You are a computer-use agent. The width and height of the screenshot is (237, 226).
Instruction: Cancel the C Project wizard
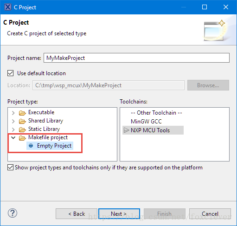coord(210,214)
